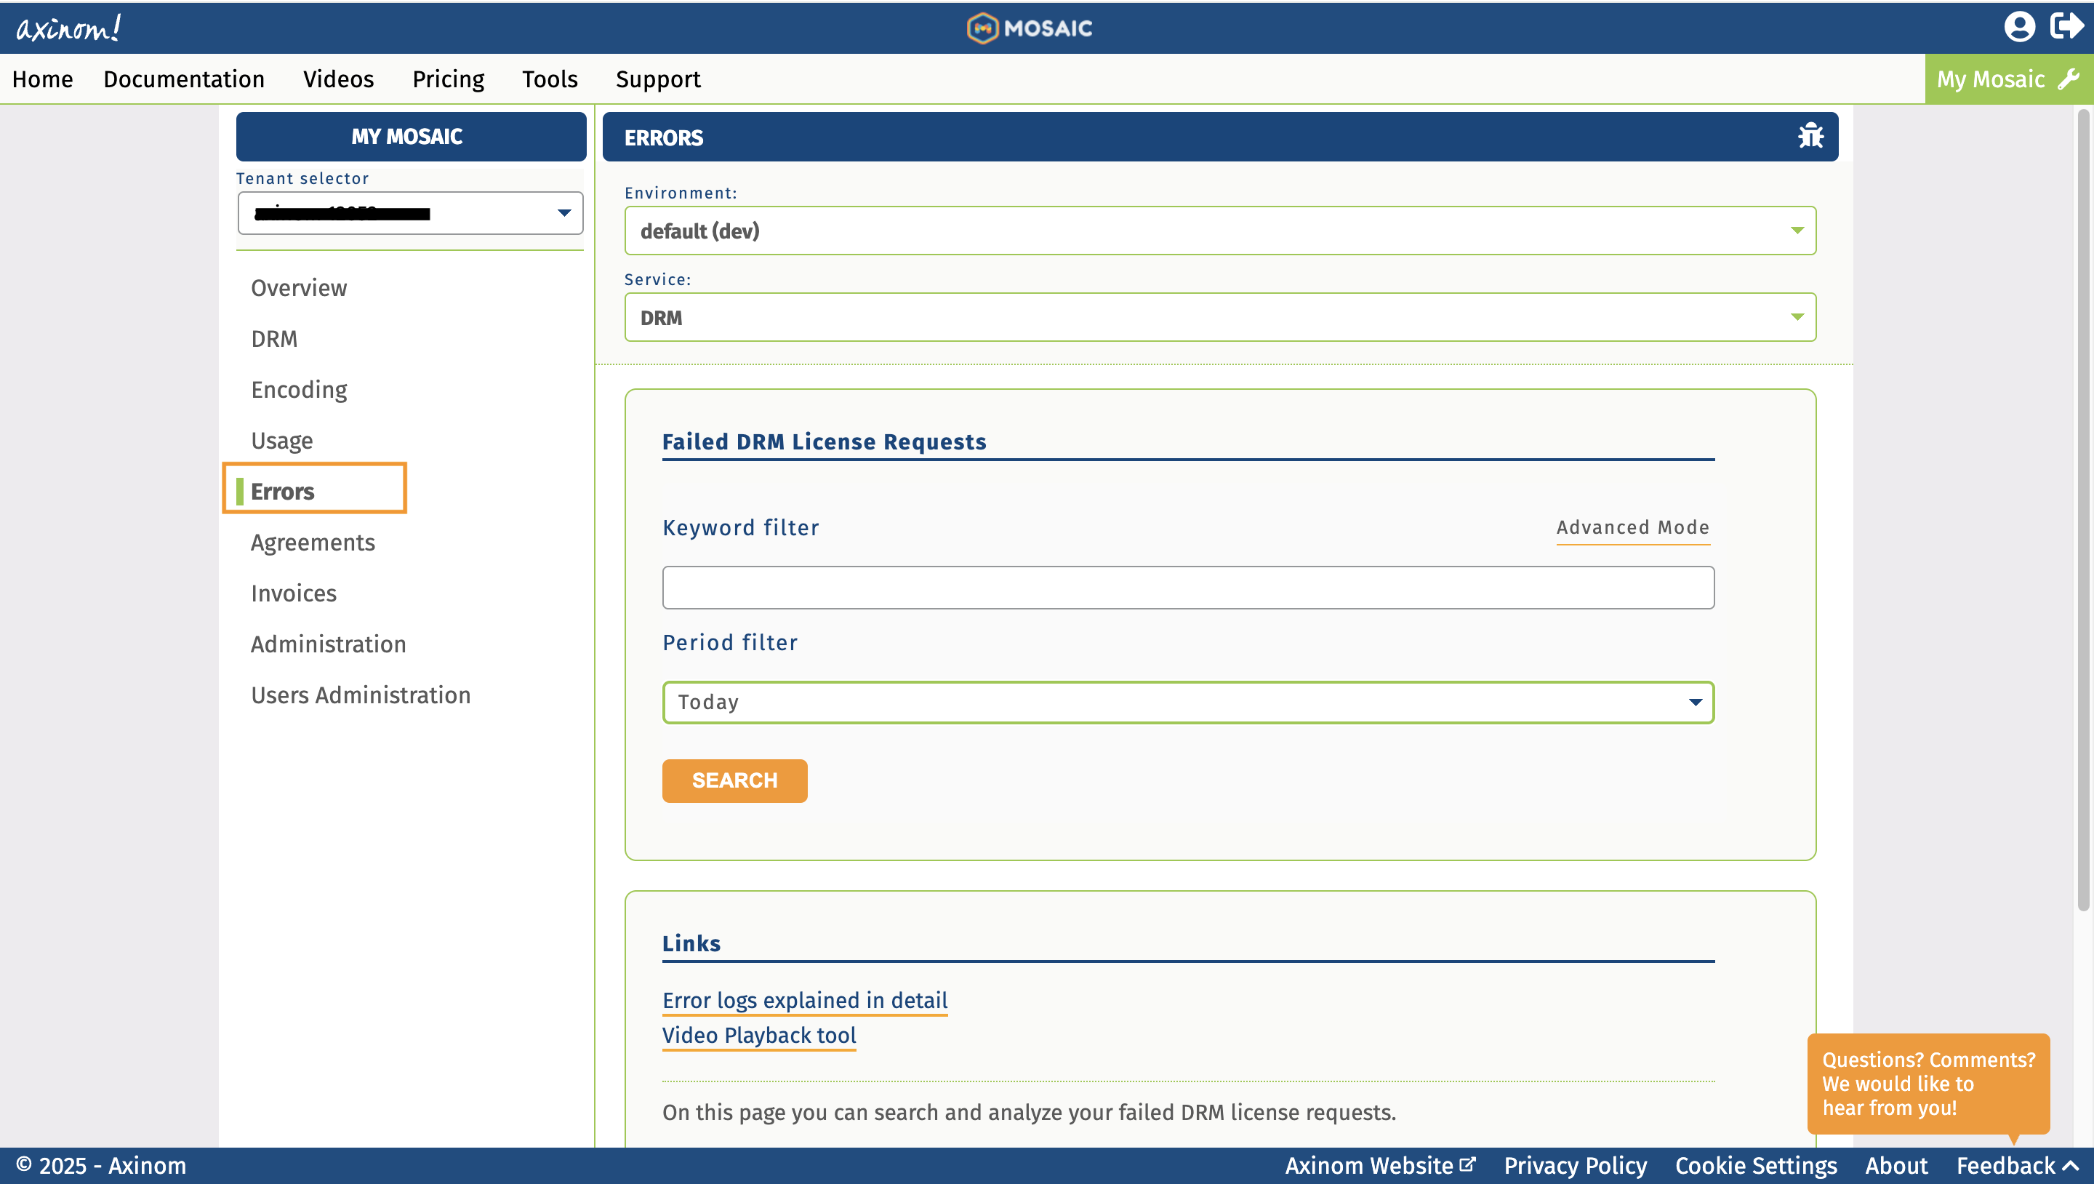The image size is (2094, 1184).
Task: Switch to Advanced Mode filter
Action: tap(1632, 527)
